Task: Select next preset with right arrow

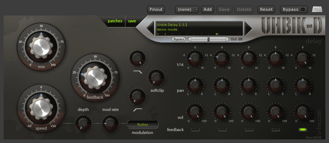Action: coord(248,28)
